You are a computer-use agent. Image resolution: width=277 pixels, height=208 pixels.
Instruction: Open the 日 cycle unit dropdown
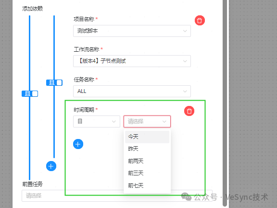pos(97,121)
